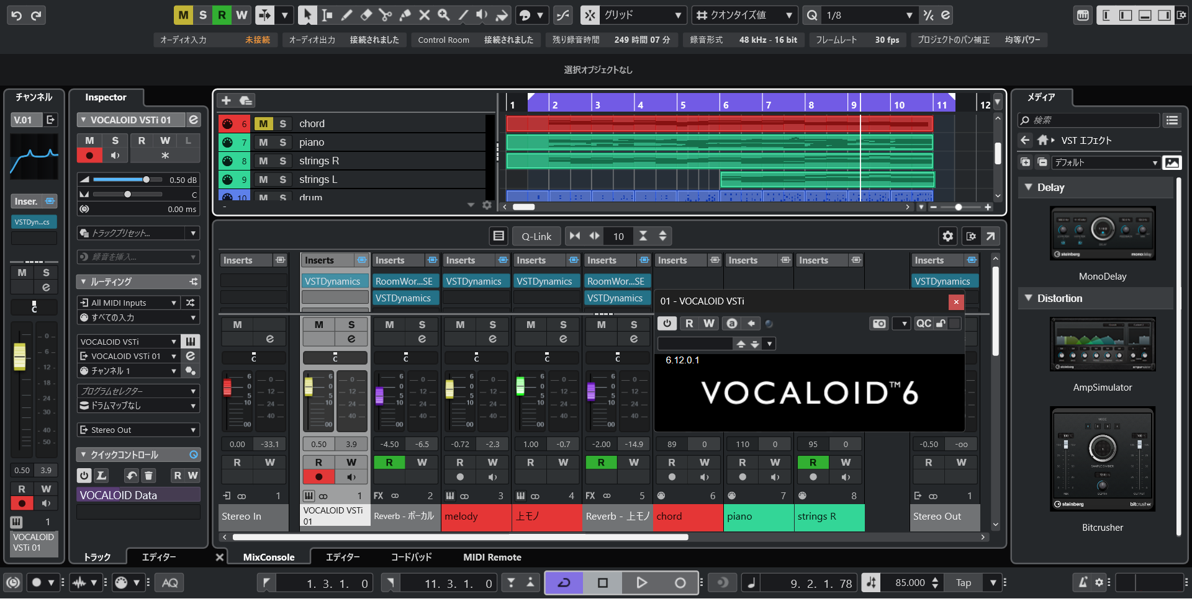Click the Media search field

click(x=1088, y=120)
